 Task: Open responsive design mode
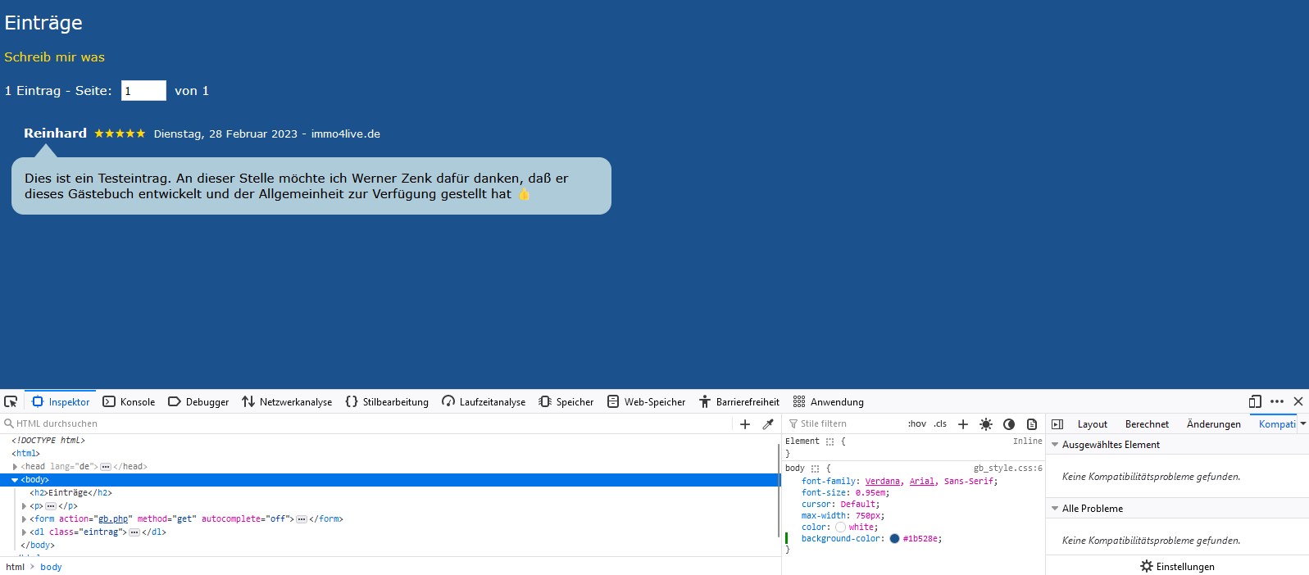pos(1255,401)
